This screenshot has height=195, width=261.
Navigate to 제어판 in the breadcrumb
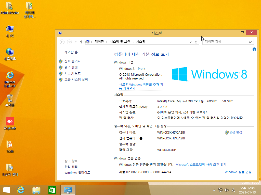(x=99, y=42)
